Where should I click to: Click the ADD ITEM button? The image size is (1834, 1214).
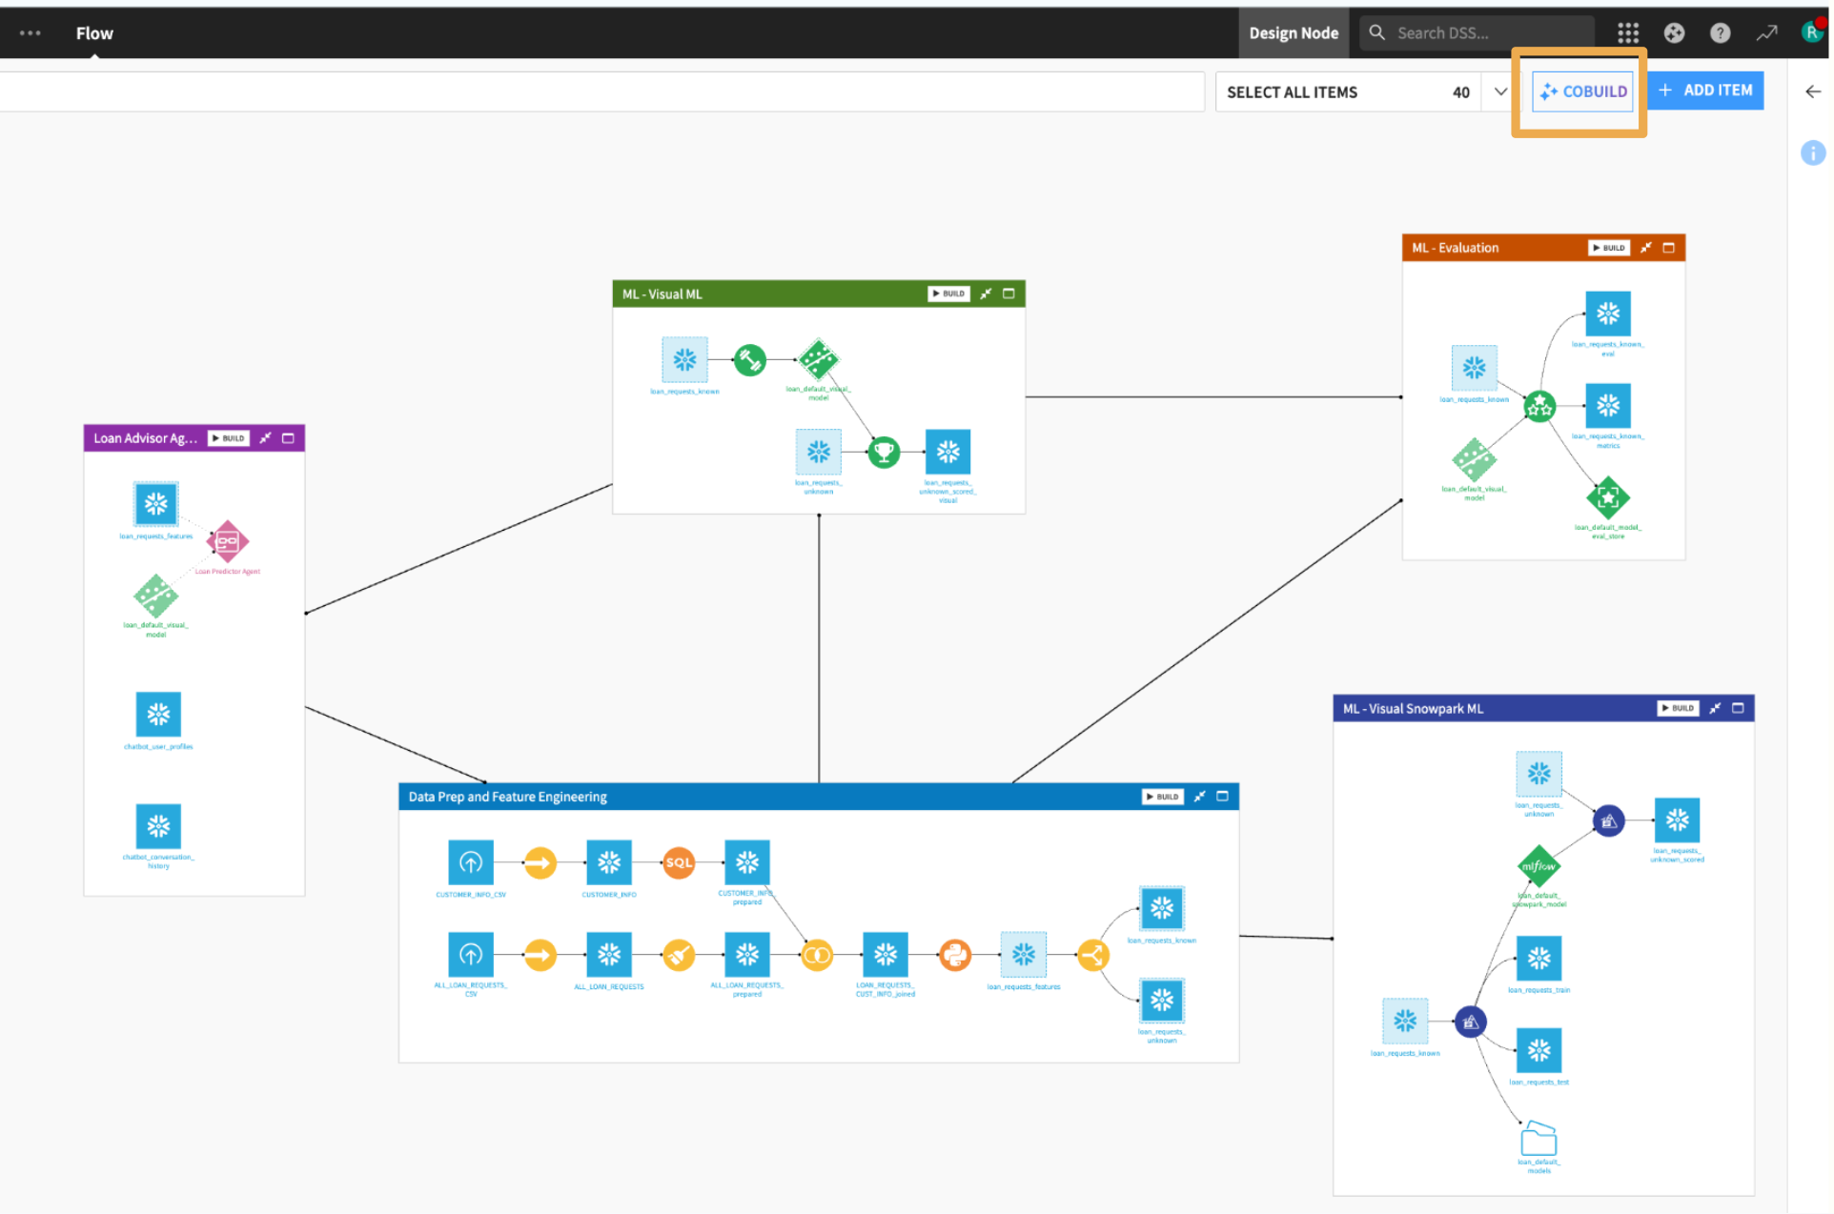coord(1705,91)
